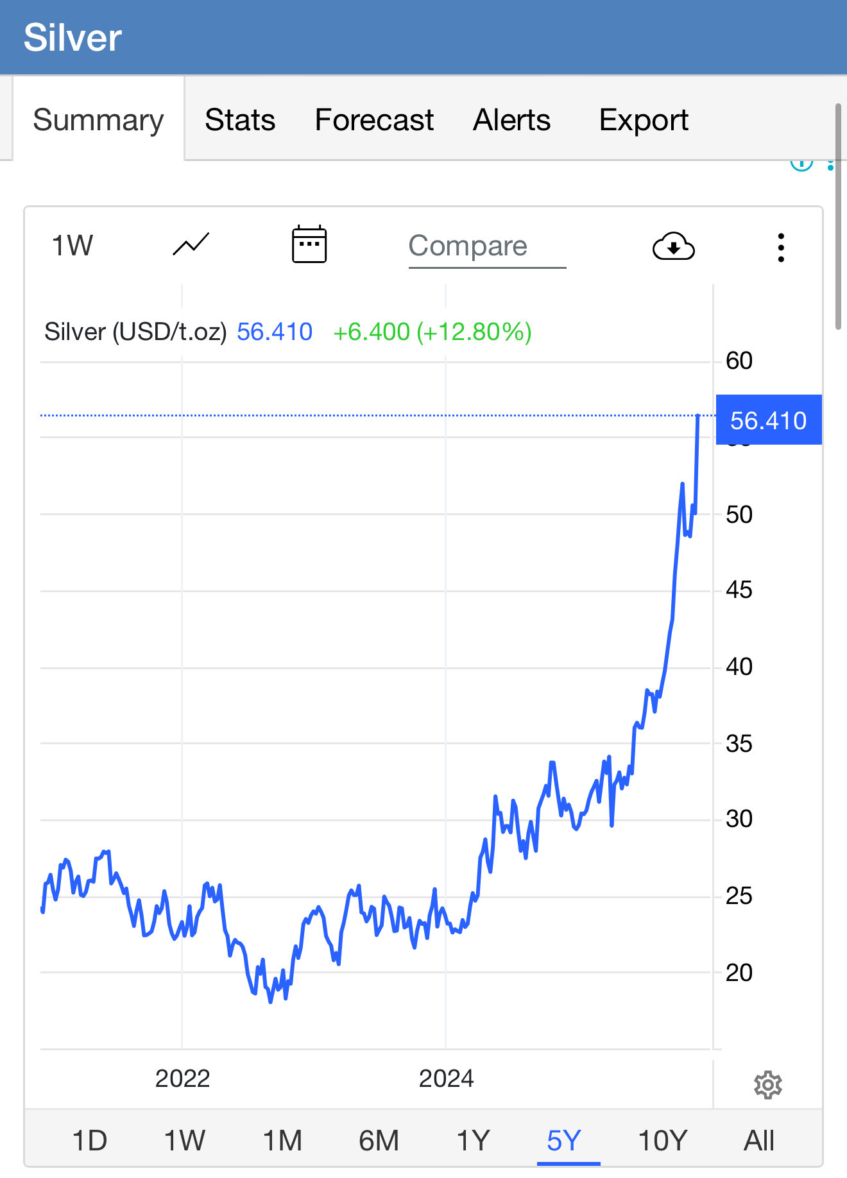The width and height of the screenshot is (847, 1178).
Task: Open chart settings gear icon
Action: (767, 1085)
